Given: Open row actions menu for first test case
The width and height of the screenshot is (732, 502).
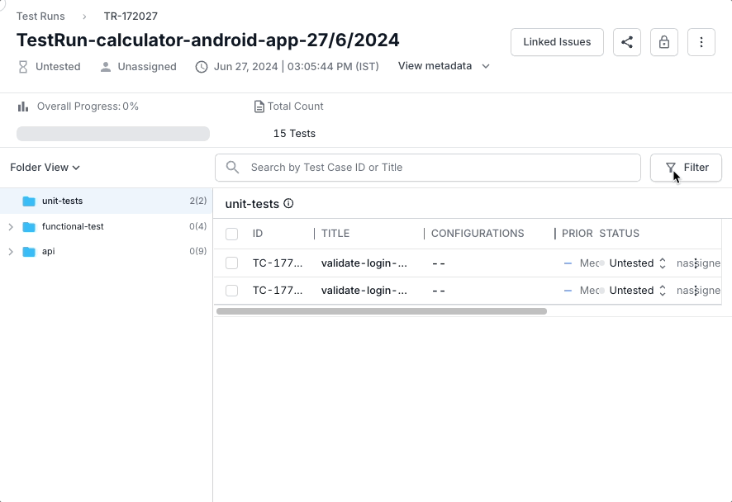Looking at the screenshot, I should click(696, 263).
